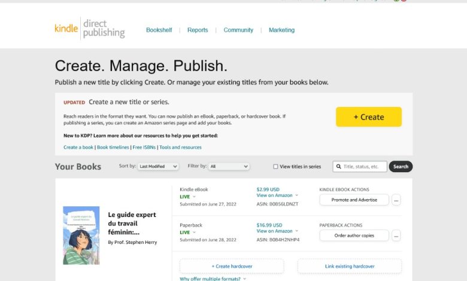Open the Community tab
The image size is (467, 281).
point(238,30)
